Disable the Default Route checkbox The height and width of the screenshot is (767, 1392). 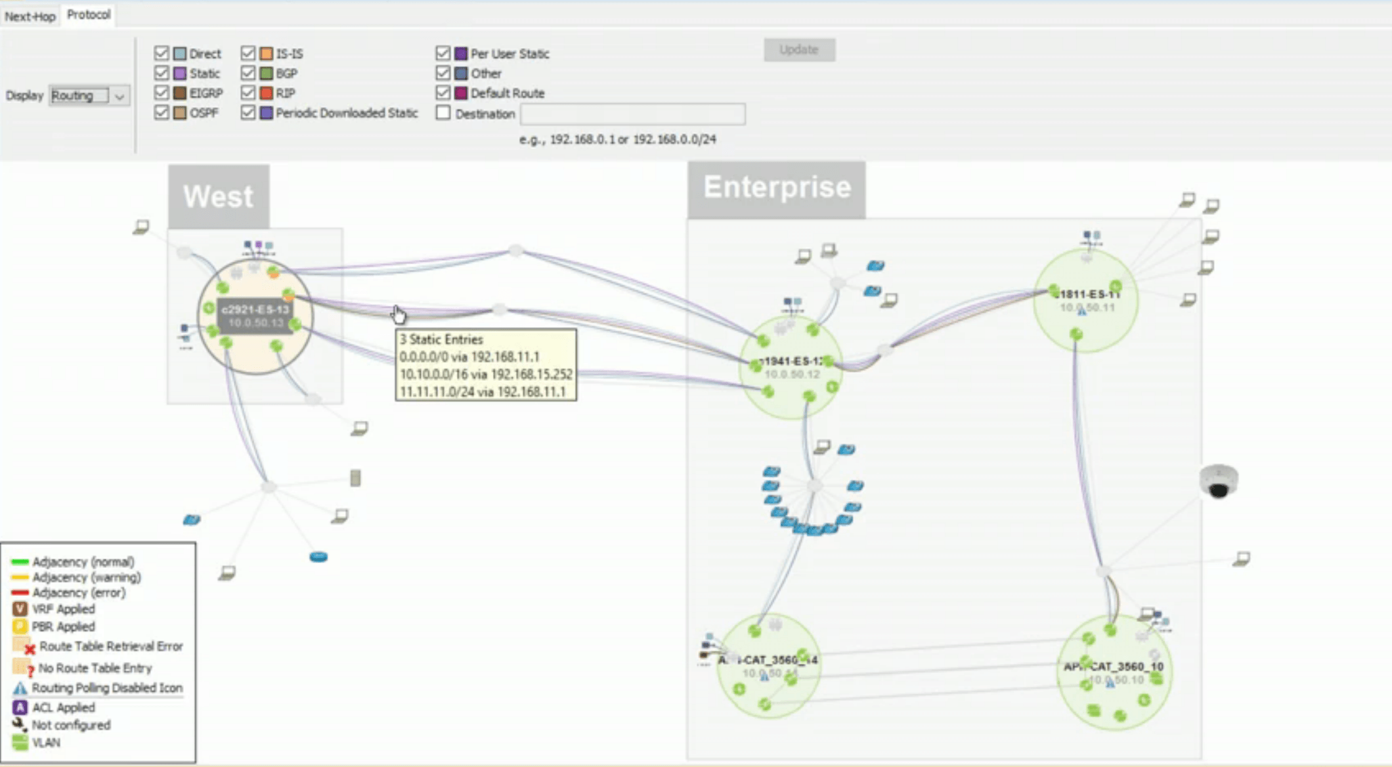pyautogui.click(x=443, y=93)
